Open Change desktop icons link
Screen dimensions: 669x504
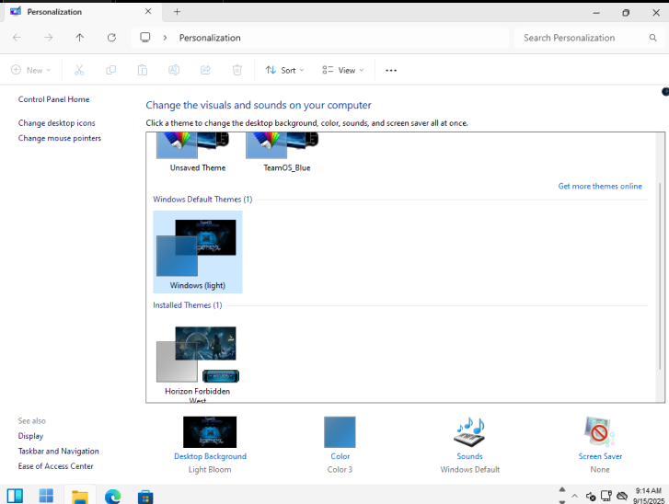pos(56,123)
